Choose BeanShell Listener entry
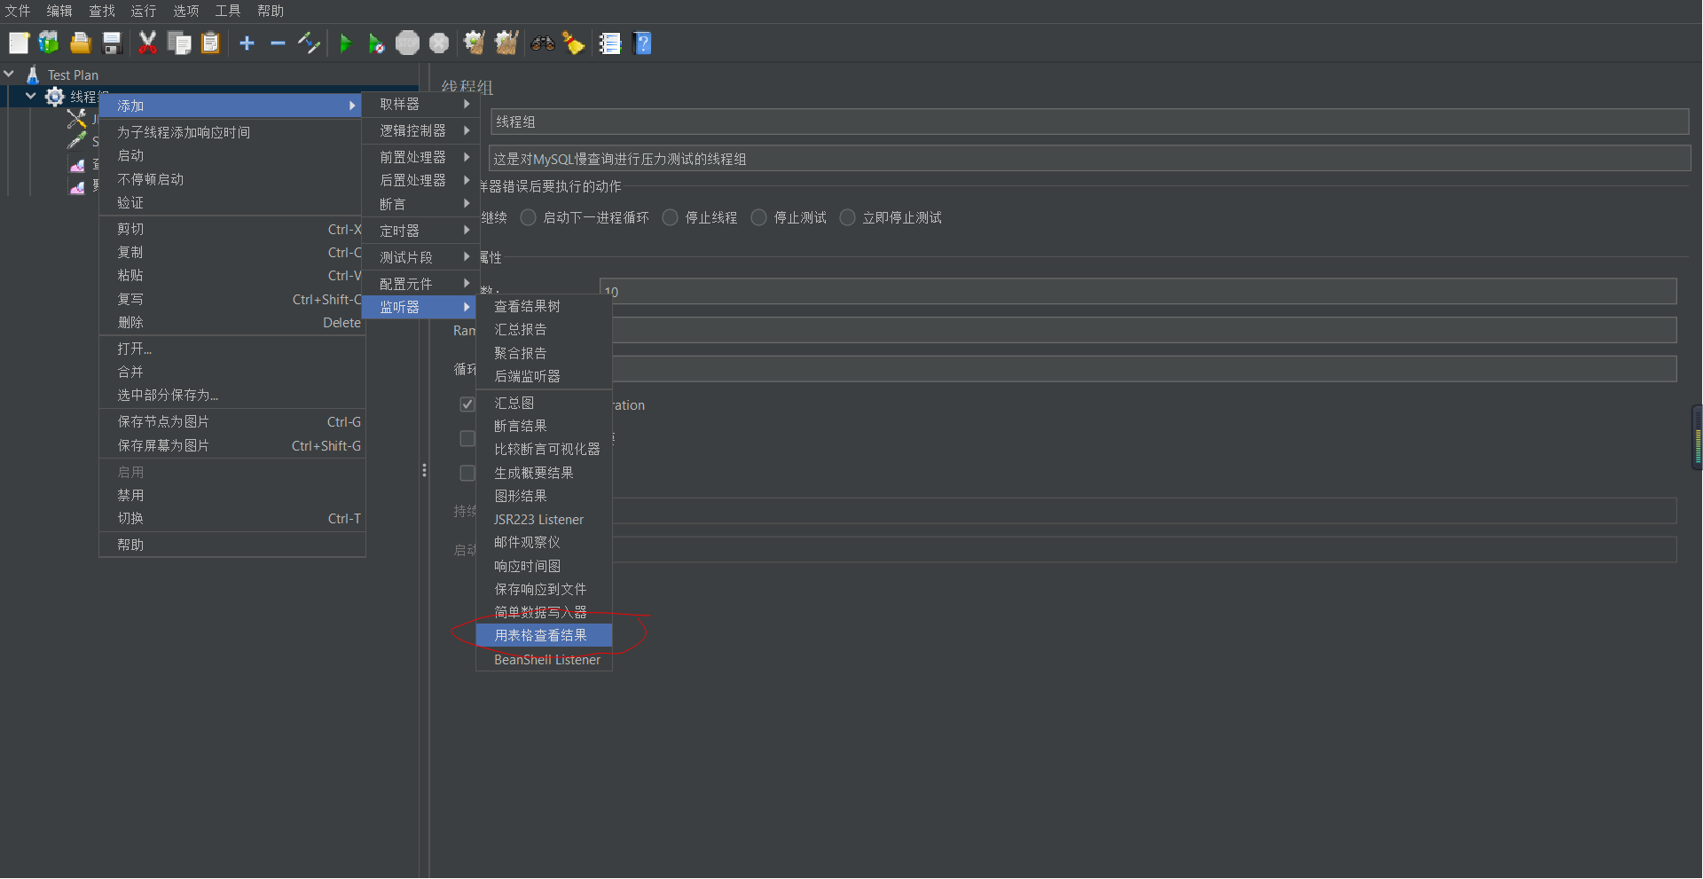 [x=544, y=660]
